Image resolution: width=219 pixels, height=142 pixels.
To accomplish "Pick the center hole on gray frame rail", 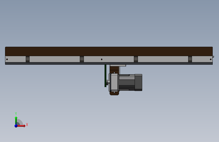I will (102, 59).
